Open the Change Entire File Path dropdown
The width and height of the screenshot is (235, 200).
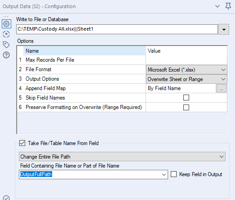pyautogui.click(x=122, y=157)
